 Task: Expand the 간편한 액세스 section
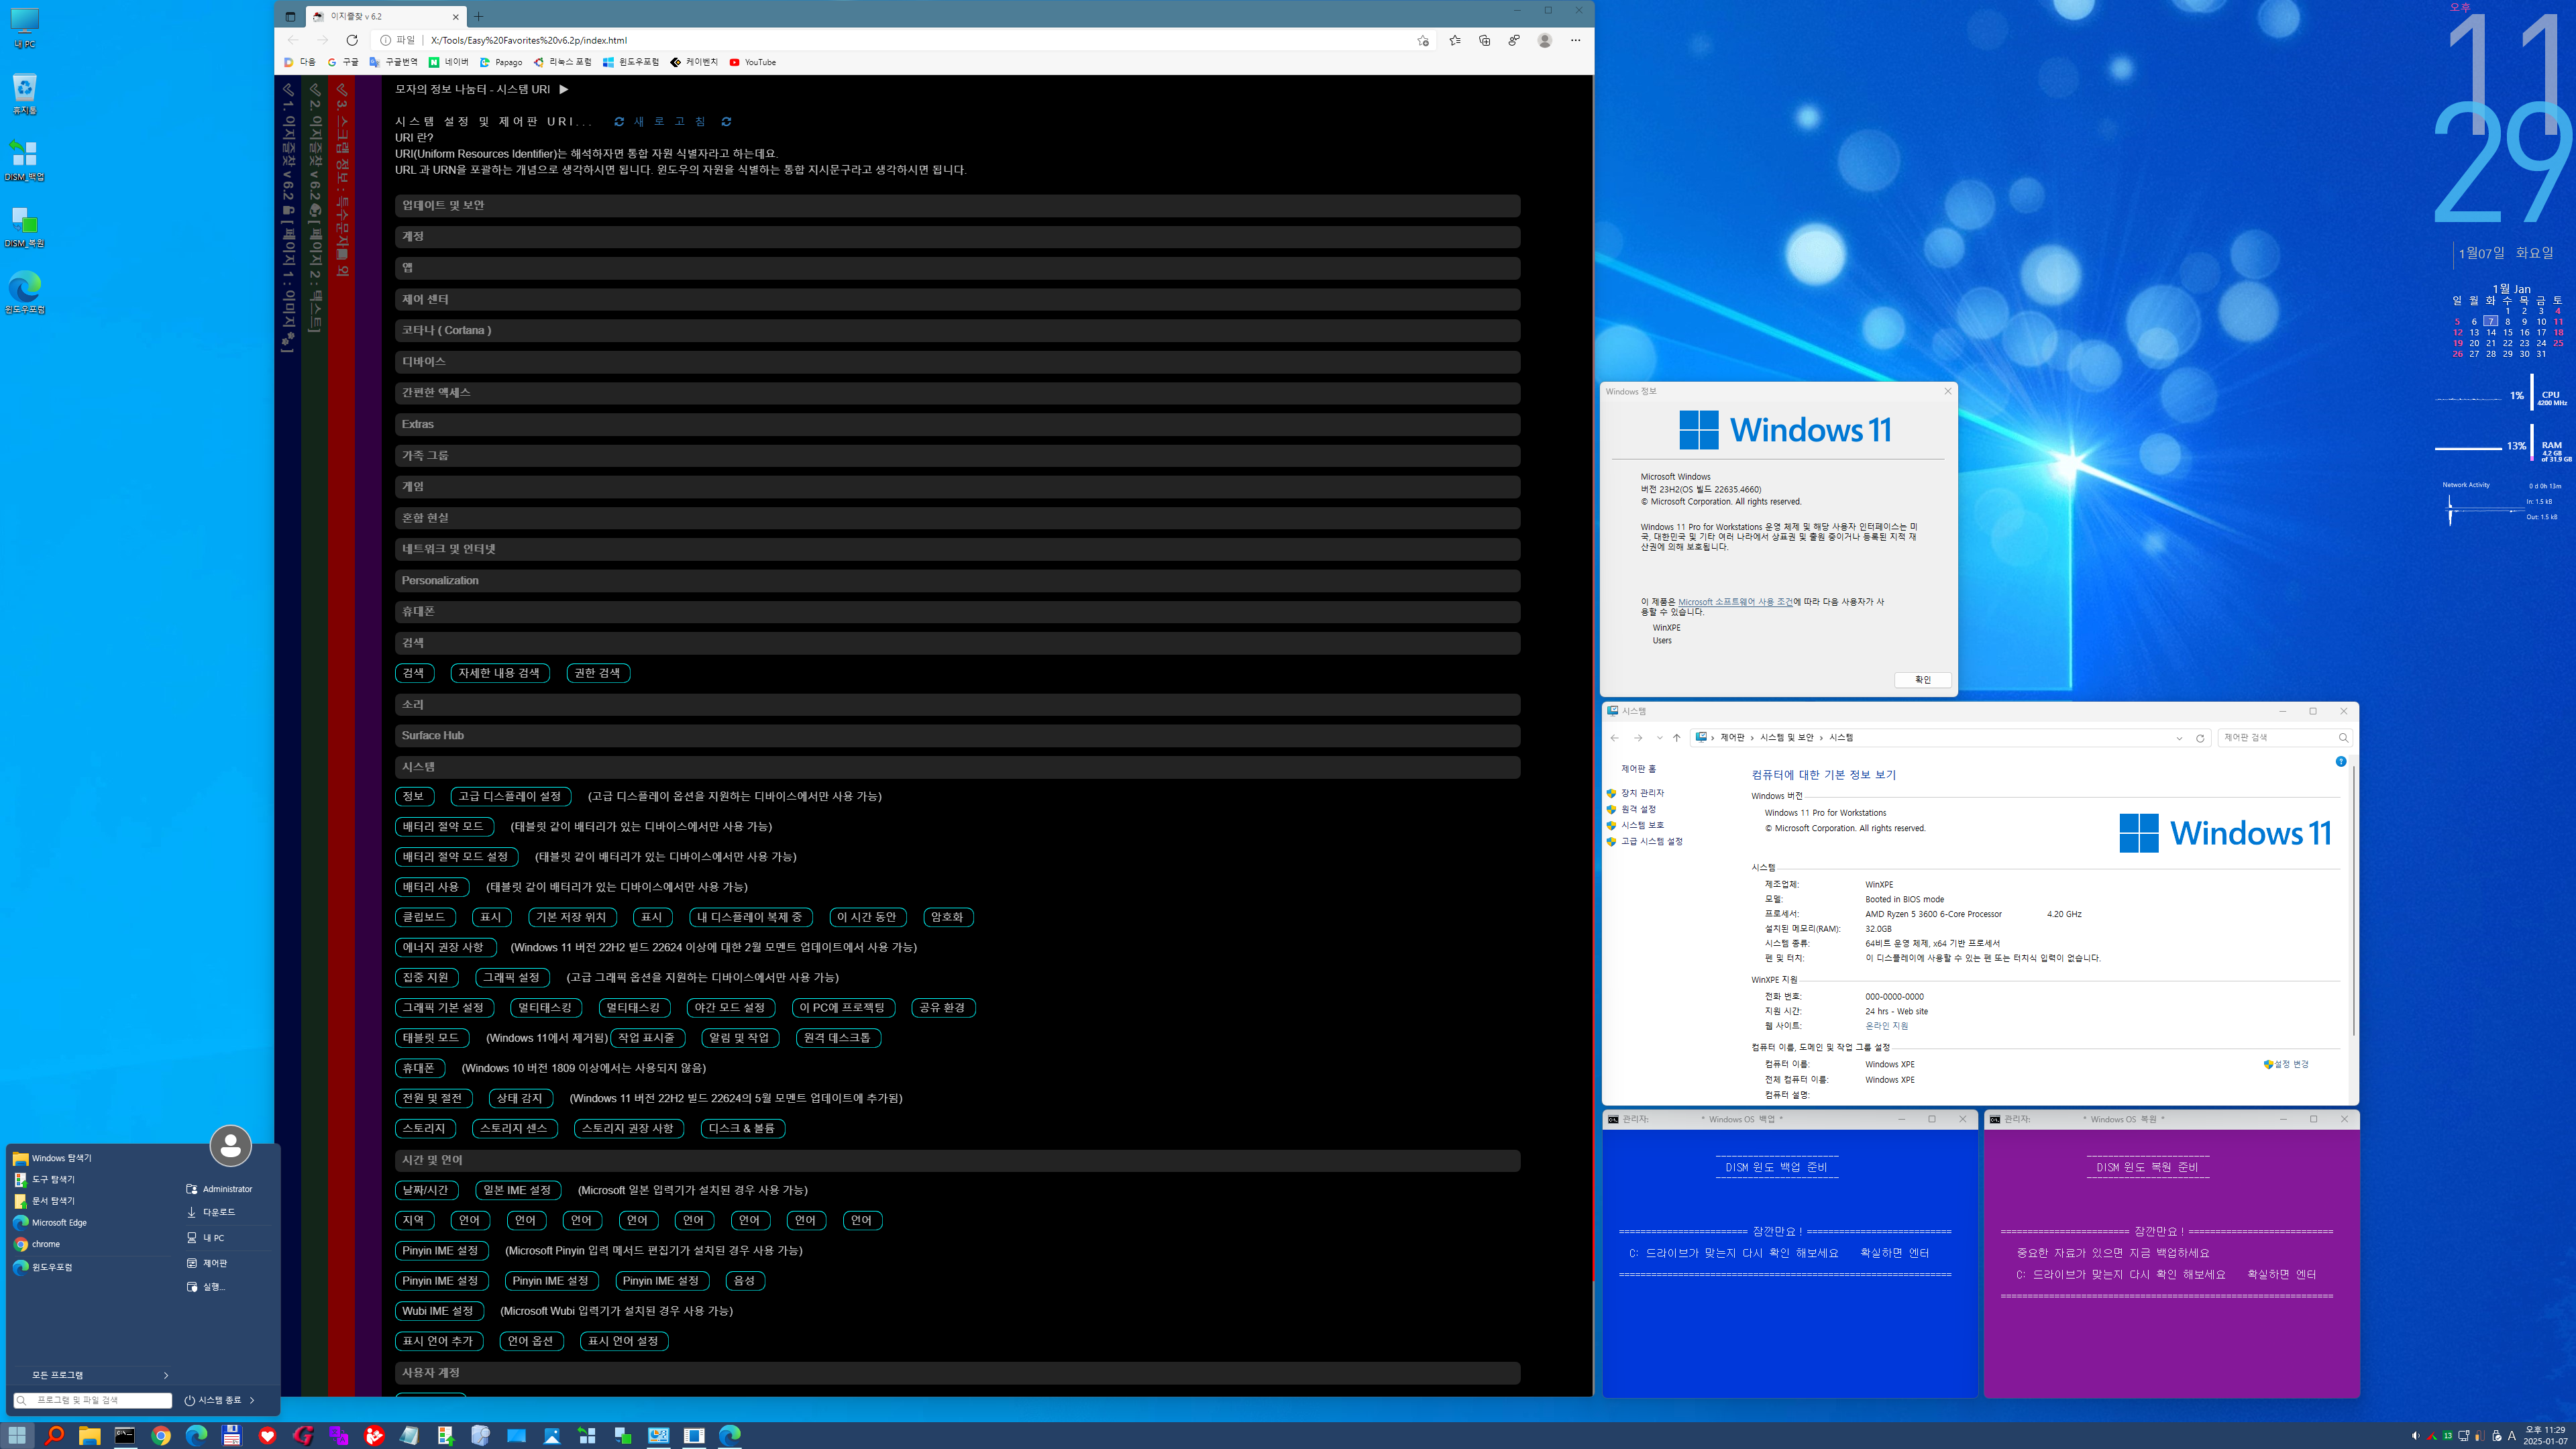(957, 393)
